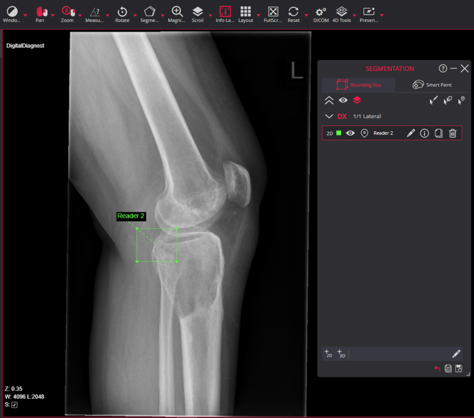Image resolution: width=474 pixels, height=418 pixels.
Task: Click the green Reader 2 color swatch
Action: coord(338,133)
